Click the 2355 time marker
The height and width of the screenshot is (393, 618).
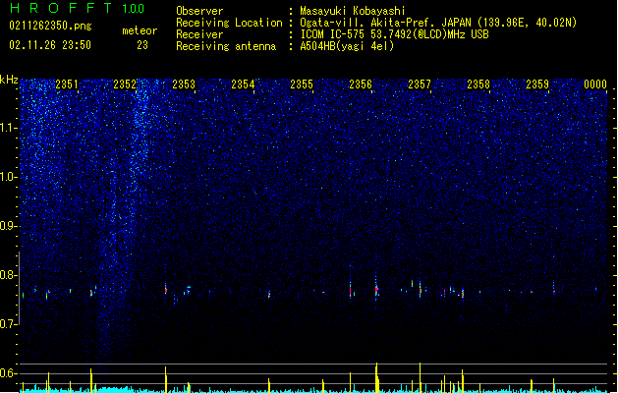[302, 84]
